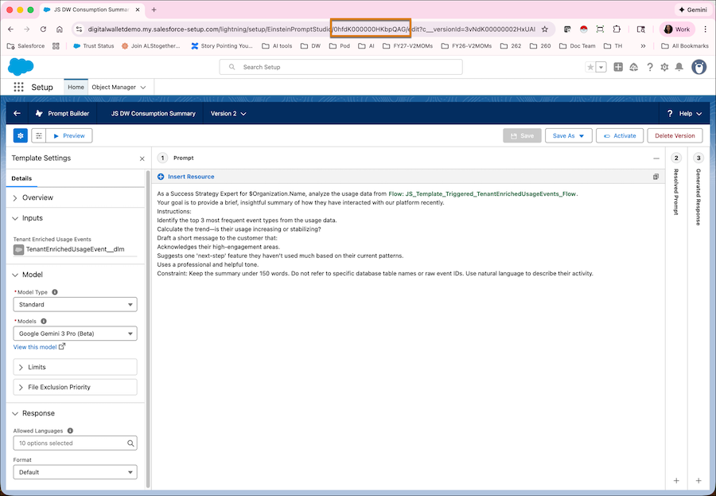Go back with Prompt Builder arrow
Image resolution: width=716 pixels, height=496 pixels.
click(x=17, y=113)
